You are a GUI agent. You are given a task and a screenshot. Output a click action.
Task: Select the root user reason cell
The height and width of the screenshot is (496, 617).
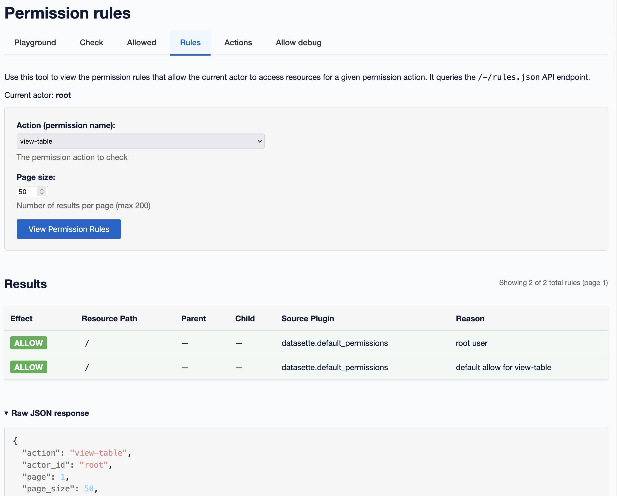(x=471, y=343)
